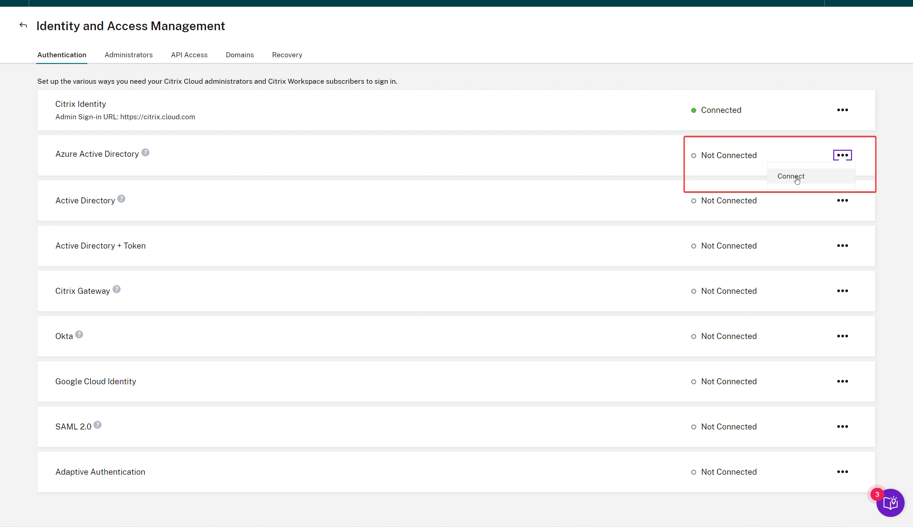Click the SAML 2.0 options icon
Screen dimensions: 913x527
click(x=842, y=426)
